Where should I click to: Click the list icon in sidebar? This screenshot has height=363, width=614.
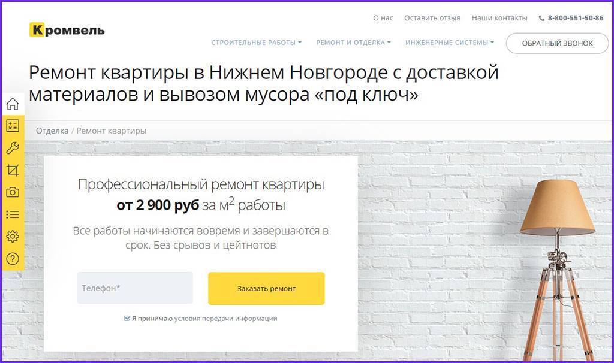click(x=13, y=214)
